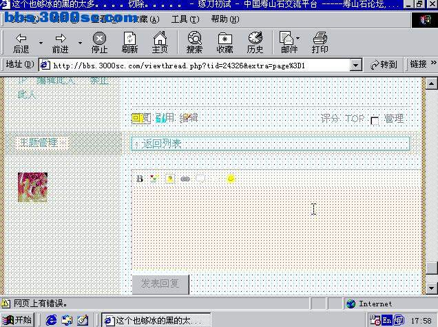Open the 邮件 mail dropdown arrow

click(x=298, y=38)
